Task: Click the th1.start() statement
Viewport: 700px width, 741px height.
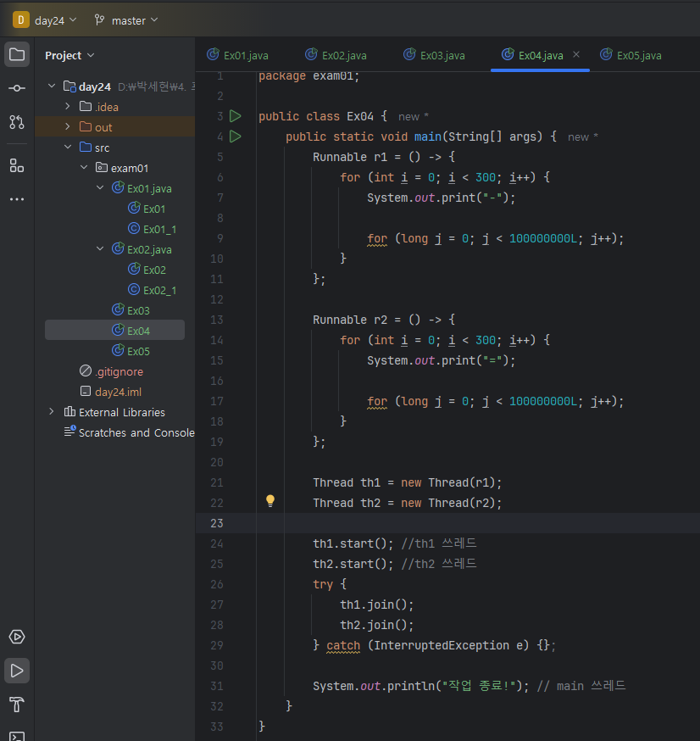Action: pos(353,543)
